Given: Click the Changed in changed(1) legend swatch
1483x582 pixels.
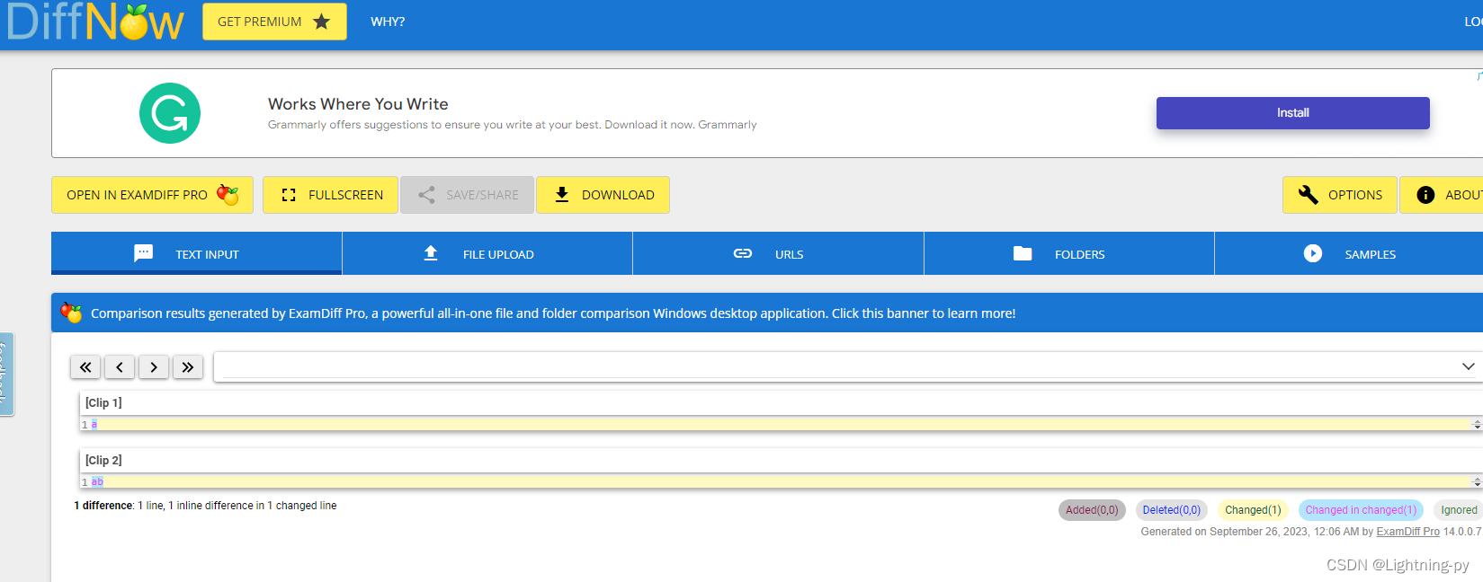Looking at the screenshot, I should tap(1361, 510).
